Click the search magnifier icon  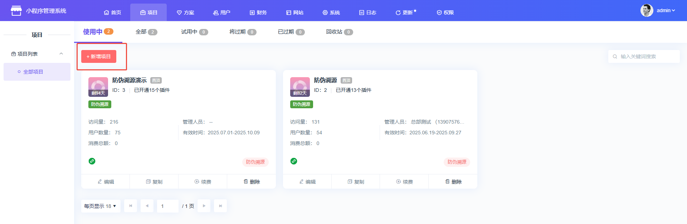coord(615,56)
